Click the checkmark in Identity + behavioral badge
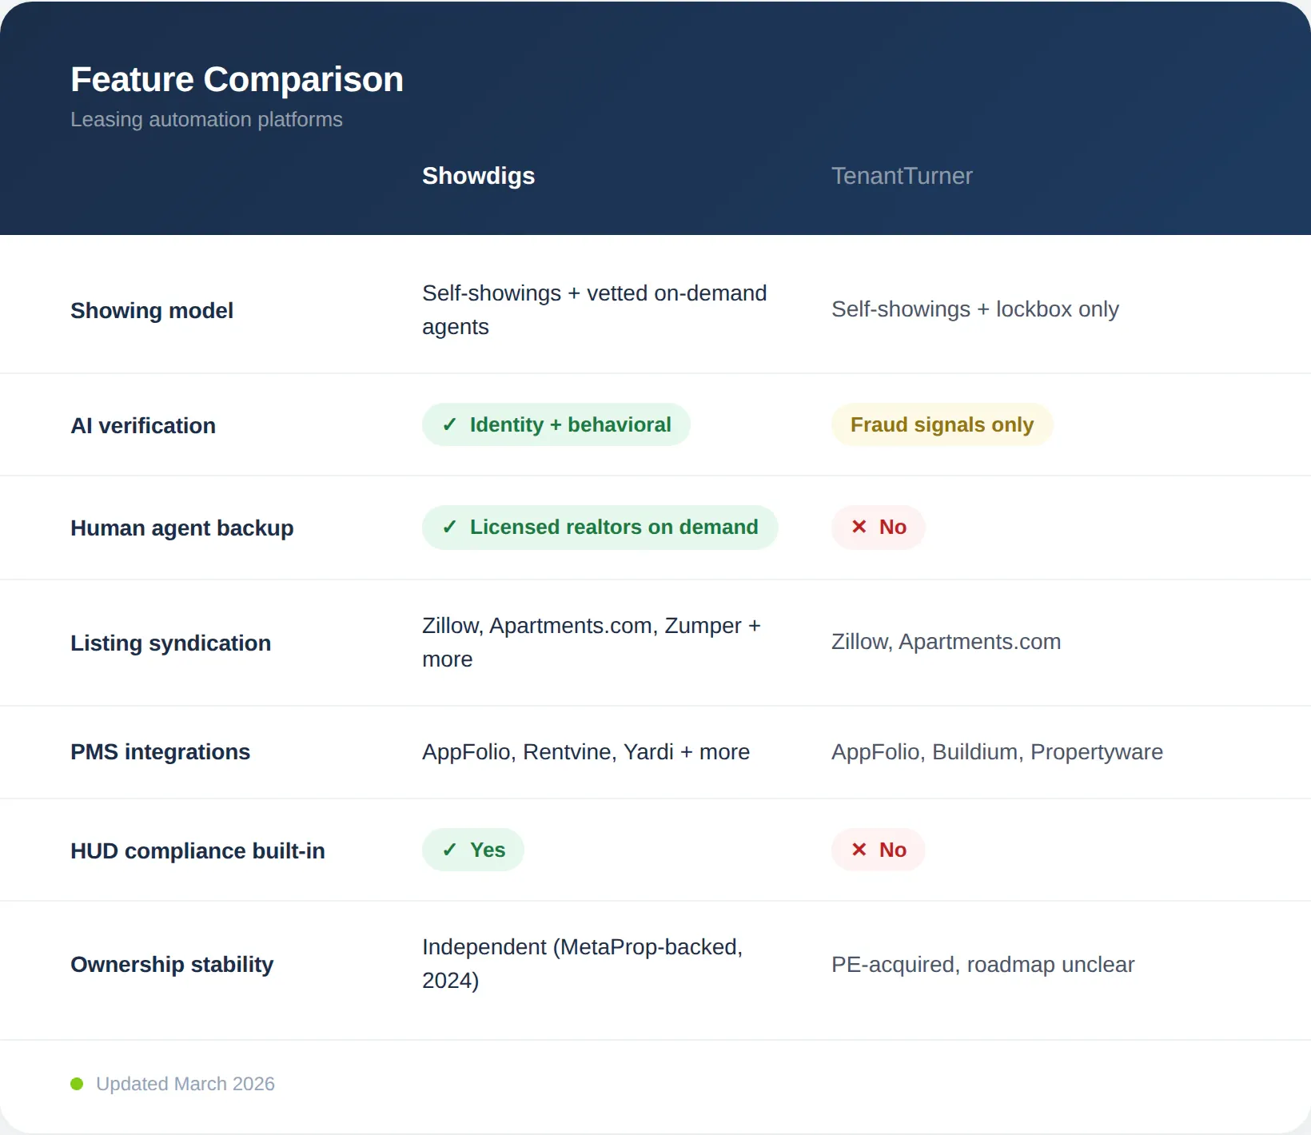The width and height of the screenshot is (1311, 1135). (x=449, y=424)
